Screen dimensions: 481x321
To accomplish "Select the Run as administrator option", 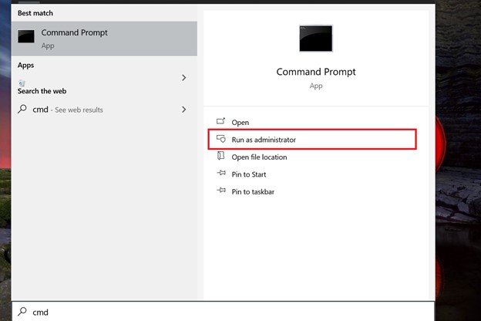I will point(312,140).
